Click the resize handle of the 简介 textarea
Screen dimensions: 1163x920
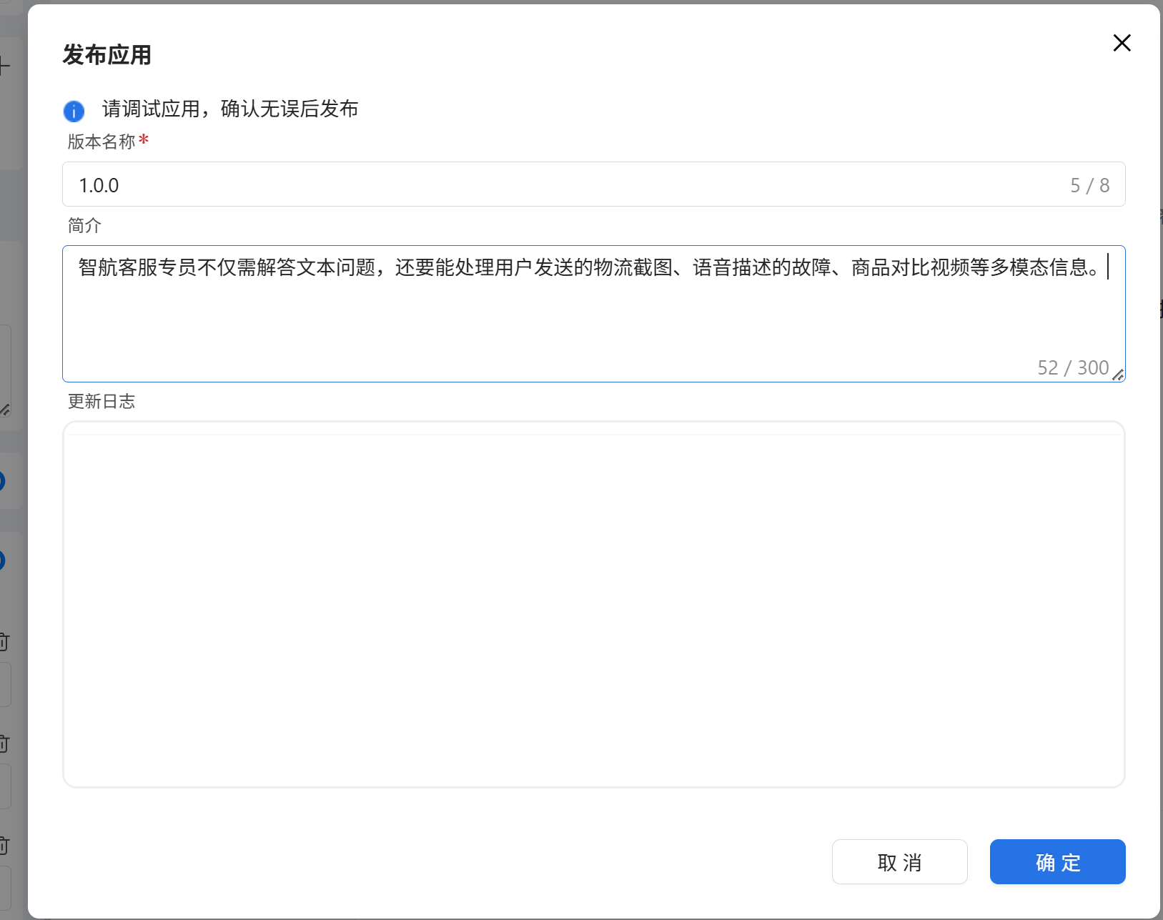pyautogui.click(x=1119, y=374)
